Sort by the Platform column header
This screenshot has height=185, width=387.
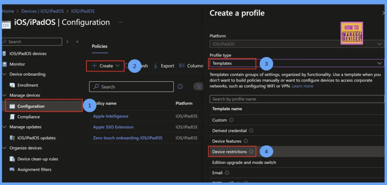click(184, 103)
